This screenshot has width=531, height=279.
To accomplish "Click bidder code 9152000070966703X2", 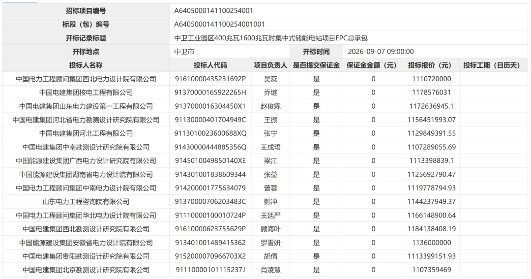I will tap(210, 256).
